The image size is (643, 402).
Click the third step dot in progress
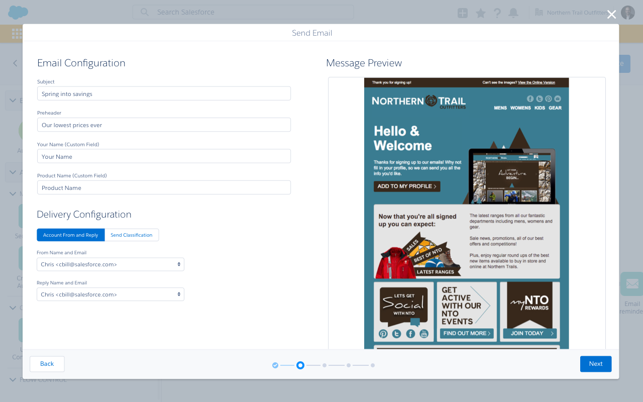(x=325, y=365)
